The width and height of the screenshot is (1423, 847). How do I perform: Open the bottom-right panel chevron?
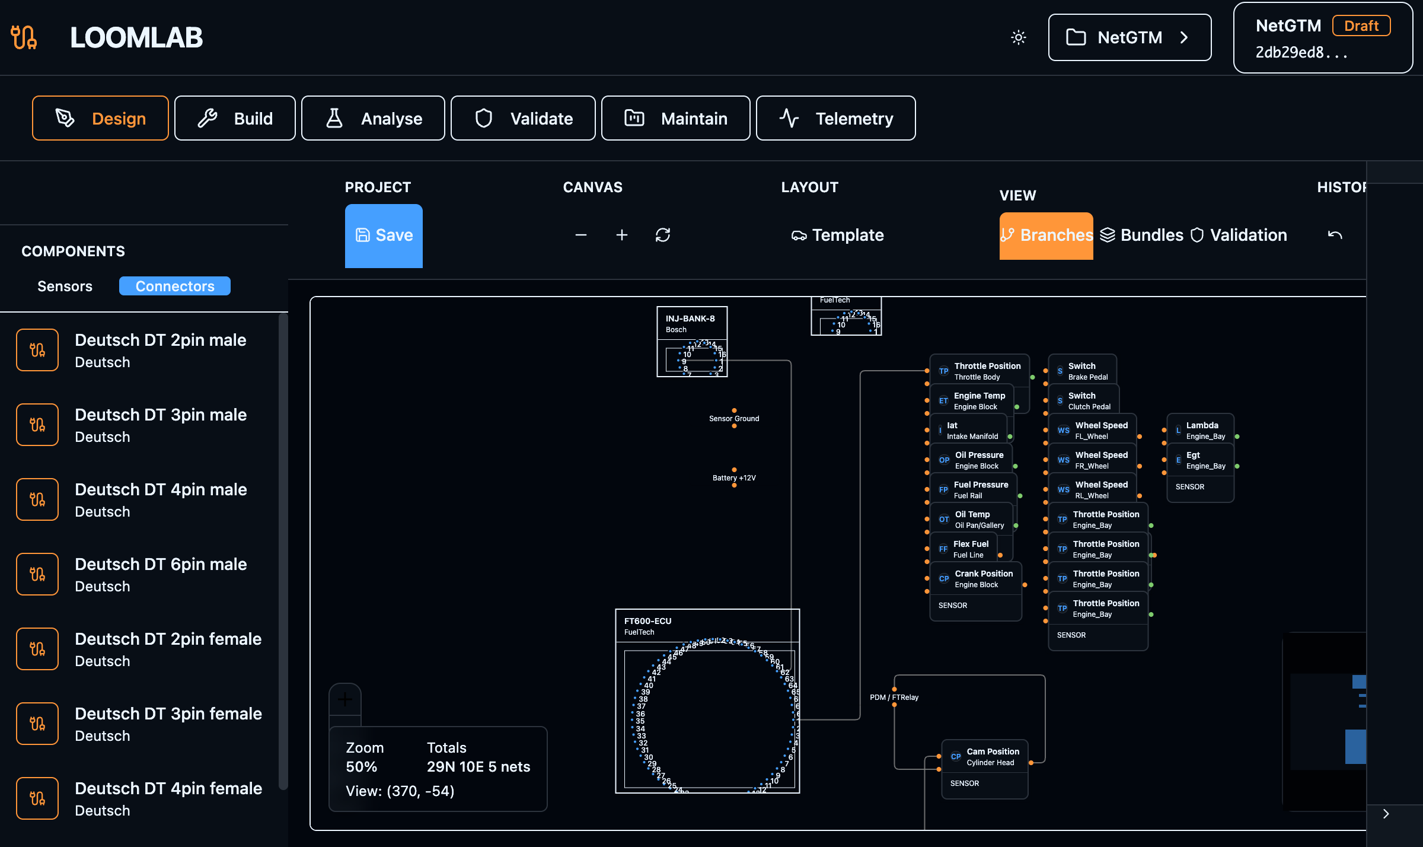click(1387, 814)
